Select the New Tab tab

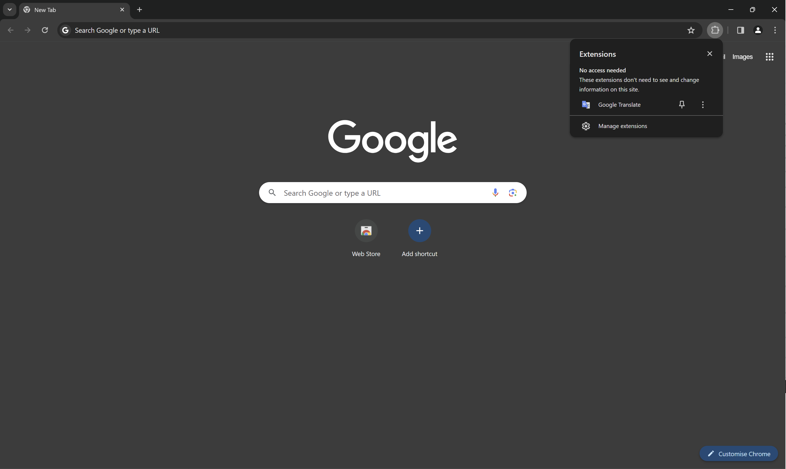click(x=74, y=10)
